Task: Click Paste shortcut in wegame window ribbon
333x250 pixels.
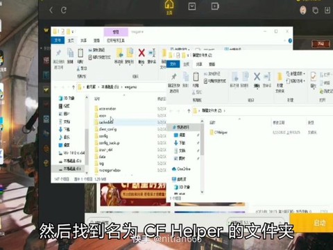Action: point(99,57)
